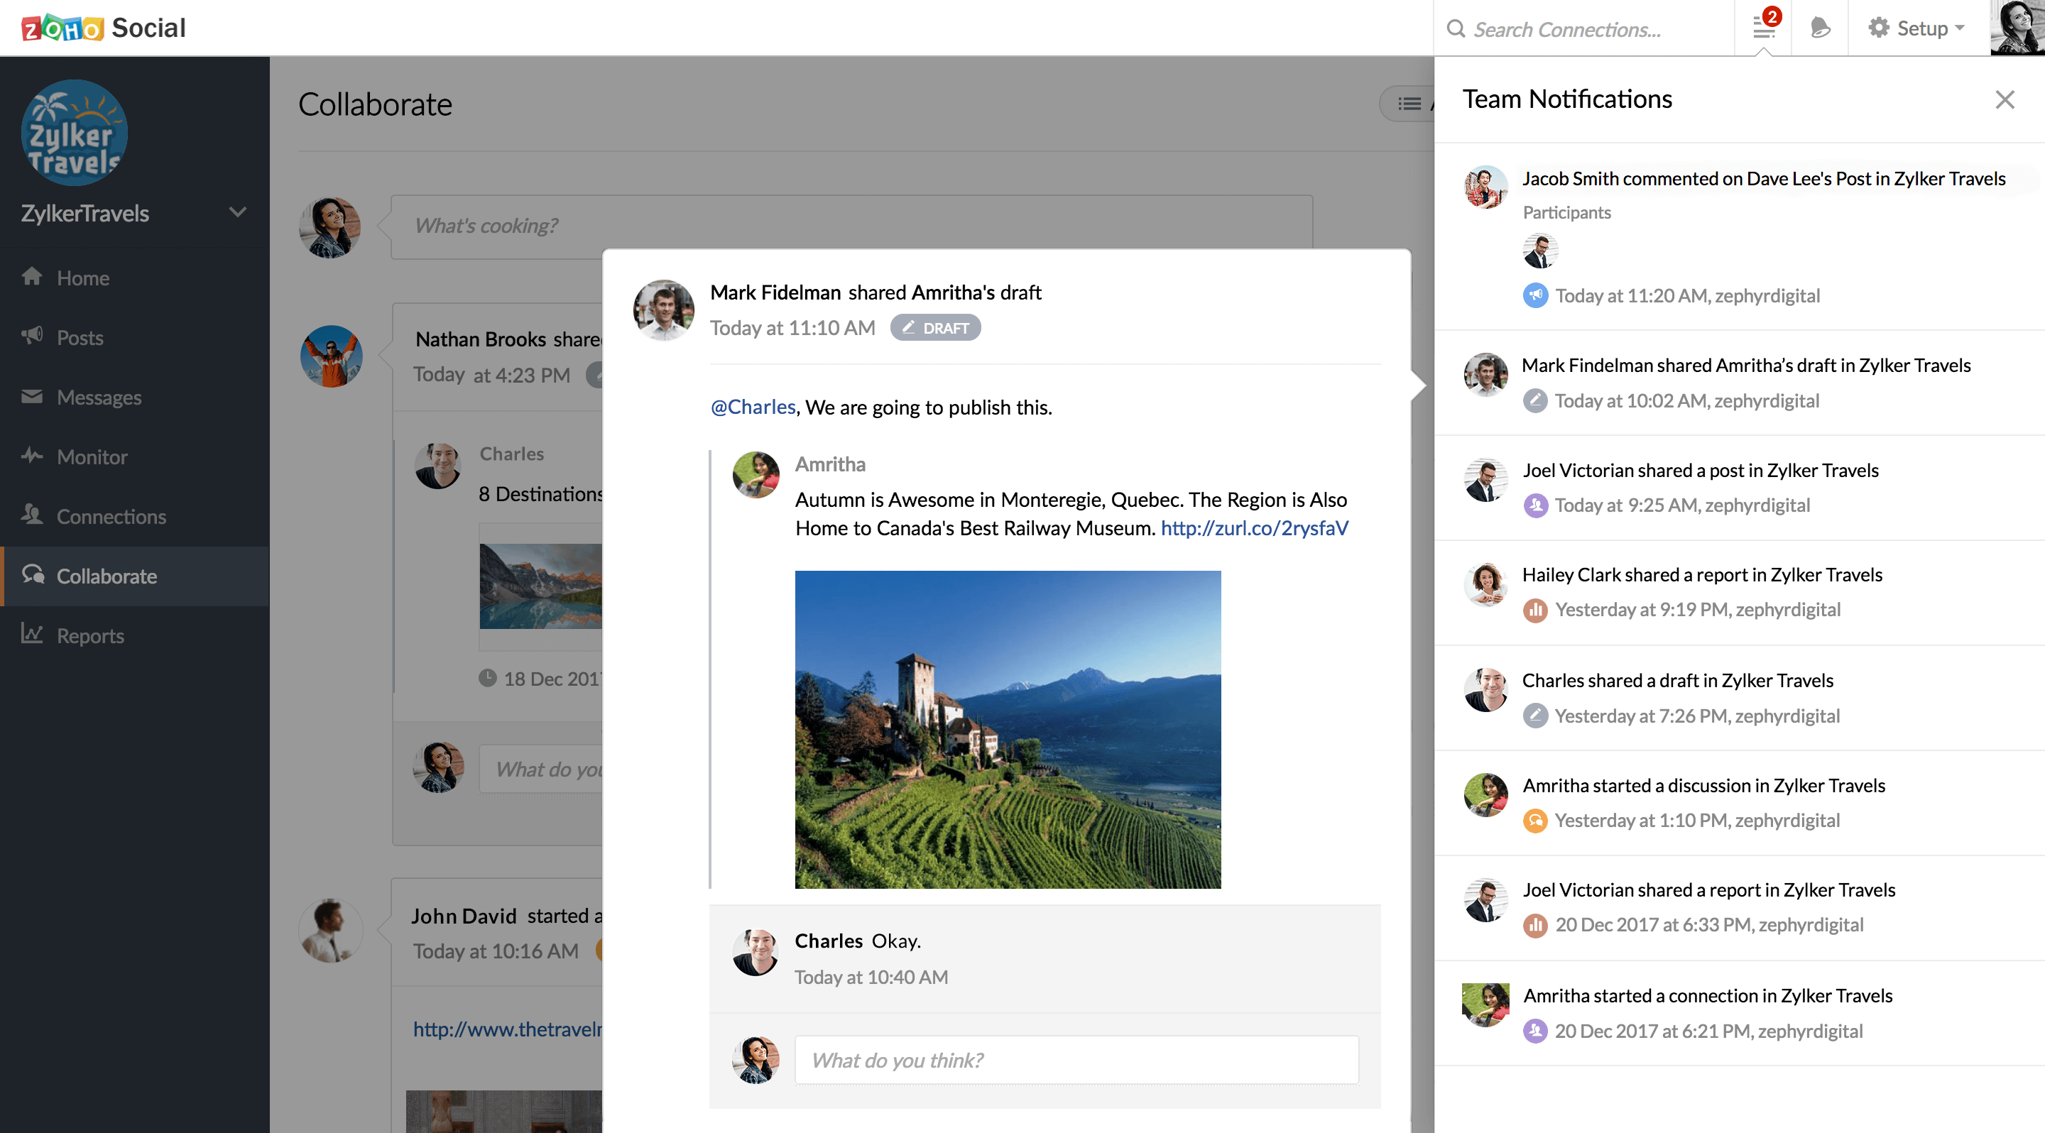Open the user profile avatar in header
This screenshot has width=2045, height=1133.
click(2017, 28)
